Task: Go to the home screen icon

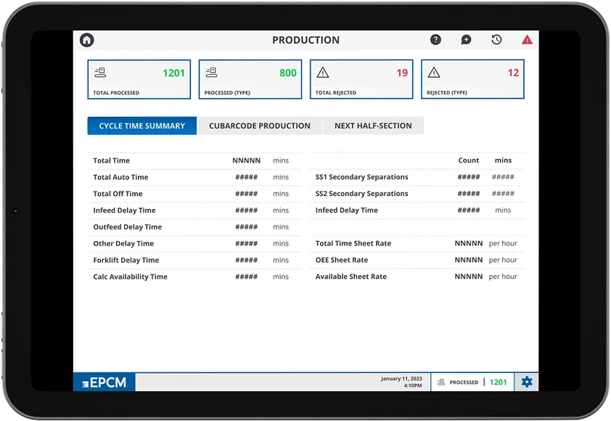Action: [87, 40]
